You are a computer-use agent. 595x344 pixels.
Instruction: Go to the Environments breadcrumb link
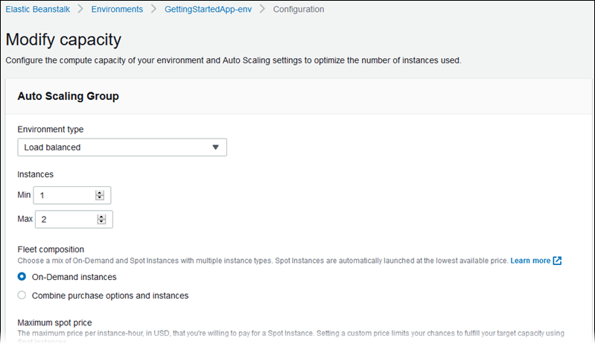(118, 10)
